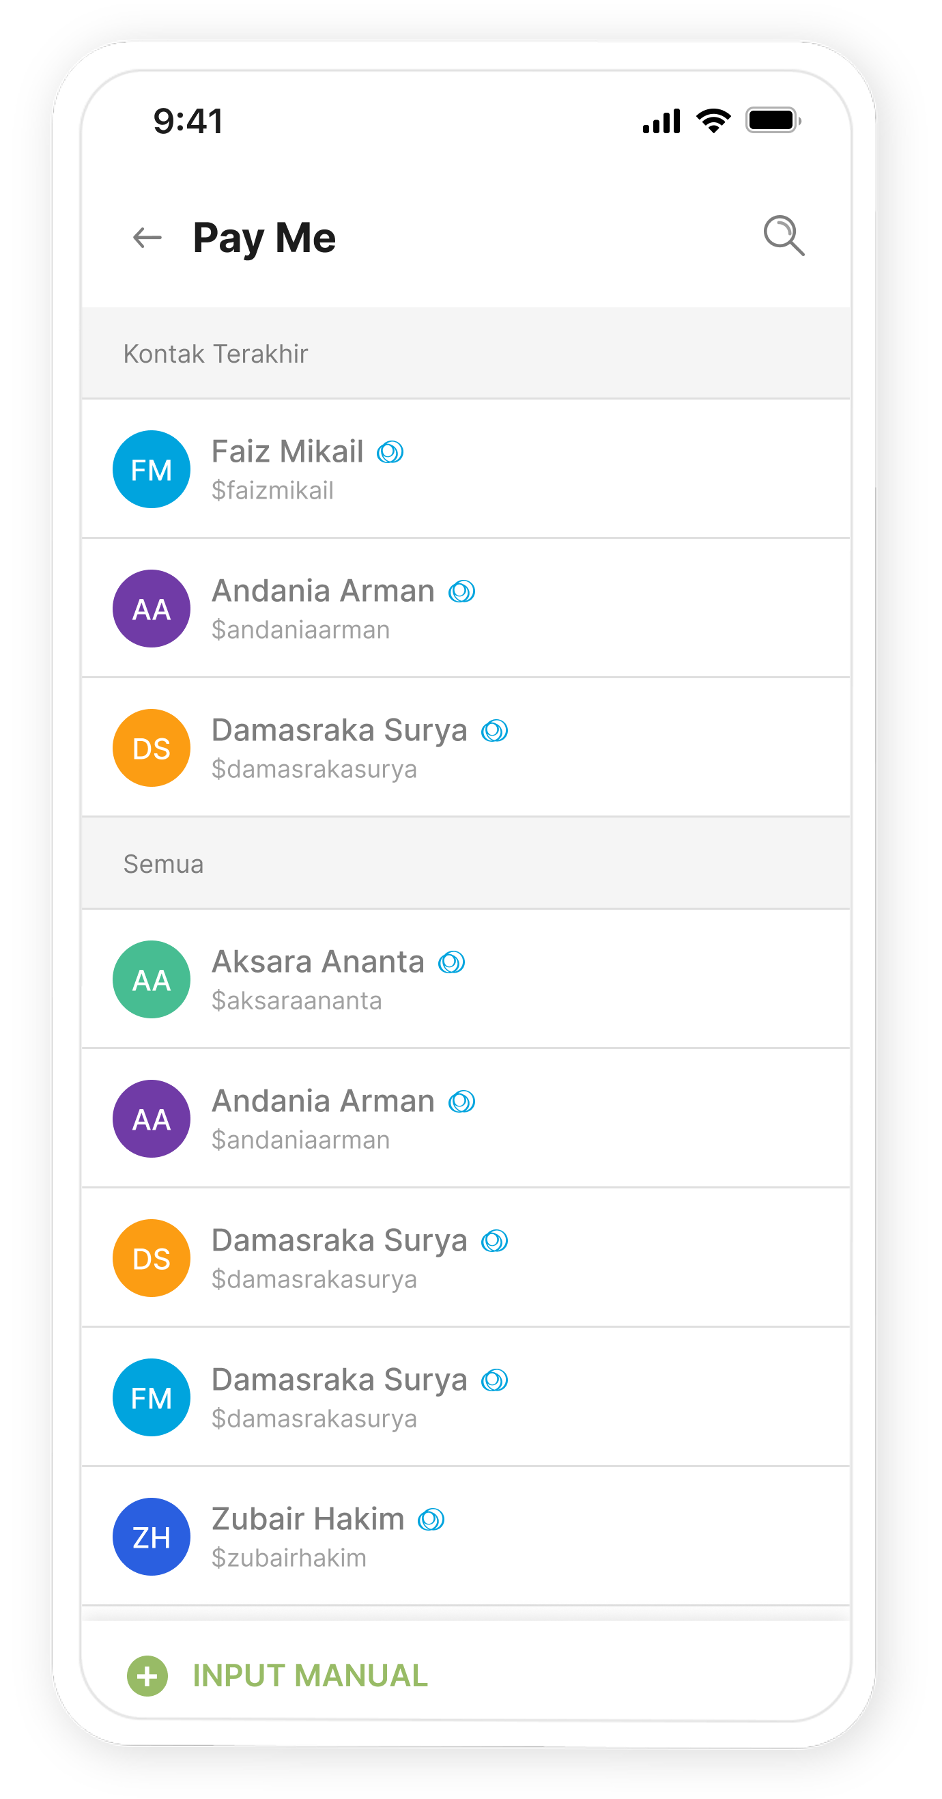942x1799 pixels.
Task: Select Andania Arman from Kontak Terakhir
Action: tap(466, 609)
